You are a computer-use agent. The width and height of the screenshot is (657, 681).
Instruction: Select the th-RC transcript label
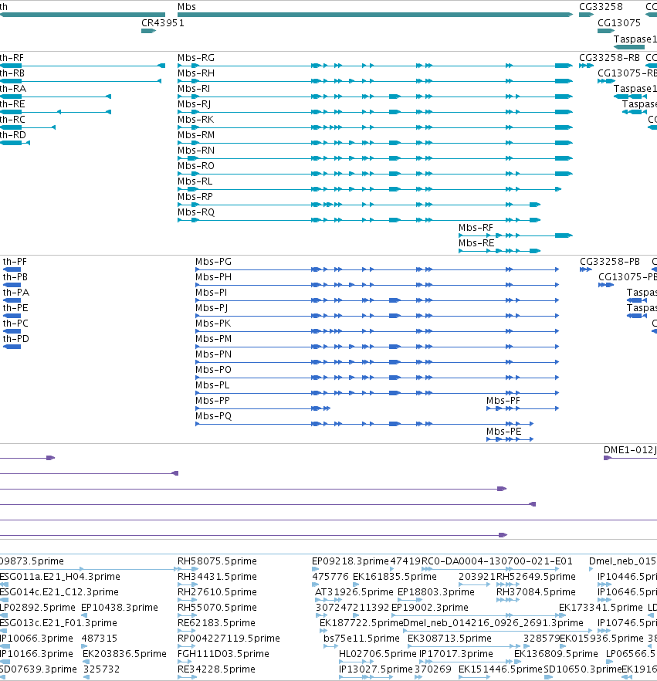[12, 120]
